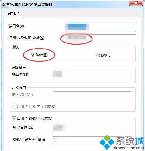145x151 pixels.
Task: Click the dialog title 配置标准的 TCP/IP 端口监视器
Action: [x=27, y=4]
